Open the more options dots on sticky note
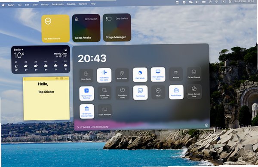The height and width of the screenshot is (167, 258). (x=67, y=78)
